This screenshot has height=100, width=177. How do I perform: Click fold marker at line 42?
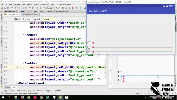point(14,79)
